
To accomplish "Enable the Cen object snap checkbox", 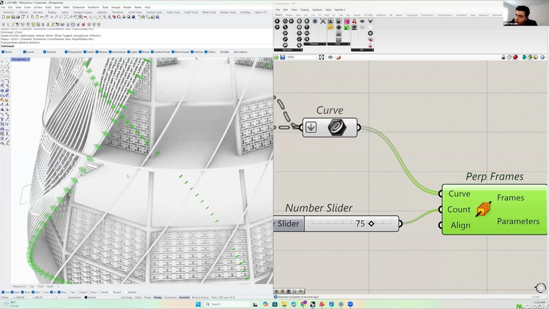I will pos(42,292).
